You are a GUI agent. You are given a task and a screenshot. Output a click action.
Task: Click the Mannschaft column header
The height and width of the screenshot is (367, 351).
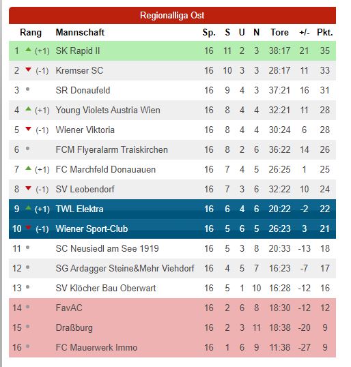[80, 32]
